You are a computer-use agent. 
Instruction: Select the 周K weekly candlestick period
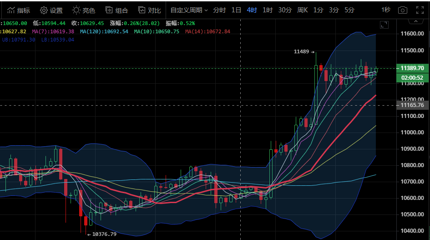tap(303, 10)
